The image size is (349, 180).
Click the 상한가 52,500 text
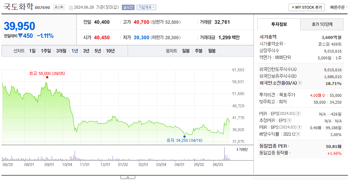pyautogui.click(x=165, y=22)
